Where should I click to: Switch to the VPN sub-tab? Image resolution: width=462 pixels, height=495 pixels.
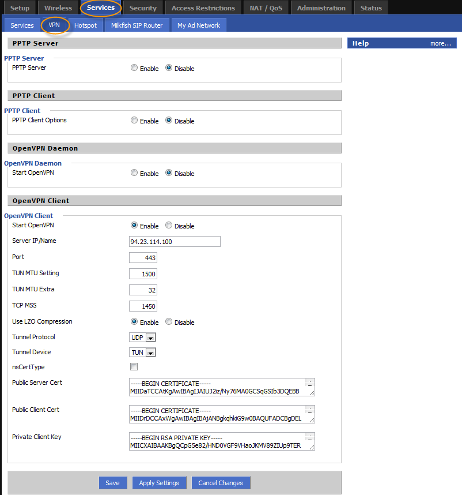click(x=54, y=25)
